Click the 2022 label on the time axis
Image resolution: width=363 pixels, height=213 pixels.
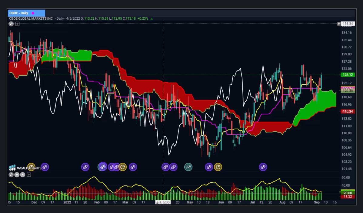pyautogui.click(x=67, y=202)
